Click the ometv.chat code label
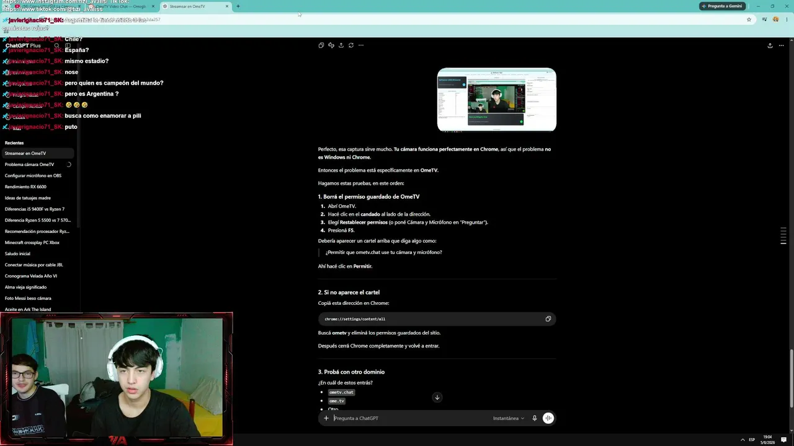The image size is (794, 446). 341,392
